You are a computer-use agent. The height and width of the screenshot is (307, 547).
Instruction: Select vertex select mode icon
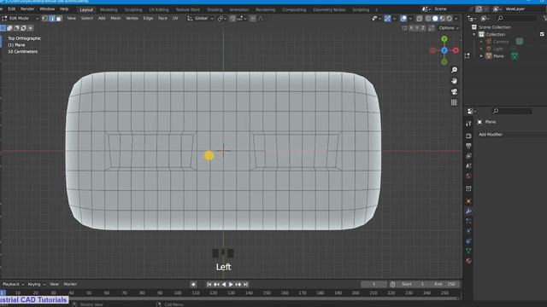[x=45, y=19]
